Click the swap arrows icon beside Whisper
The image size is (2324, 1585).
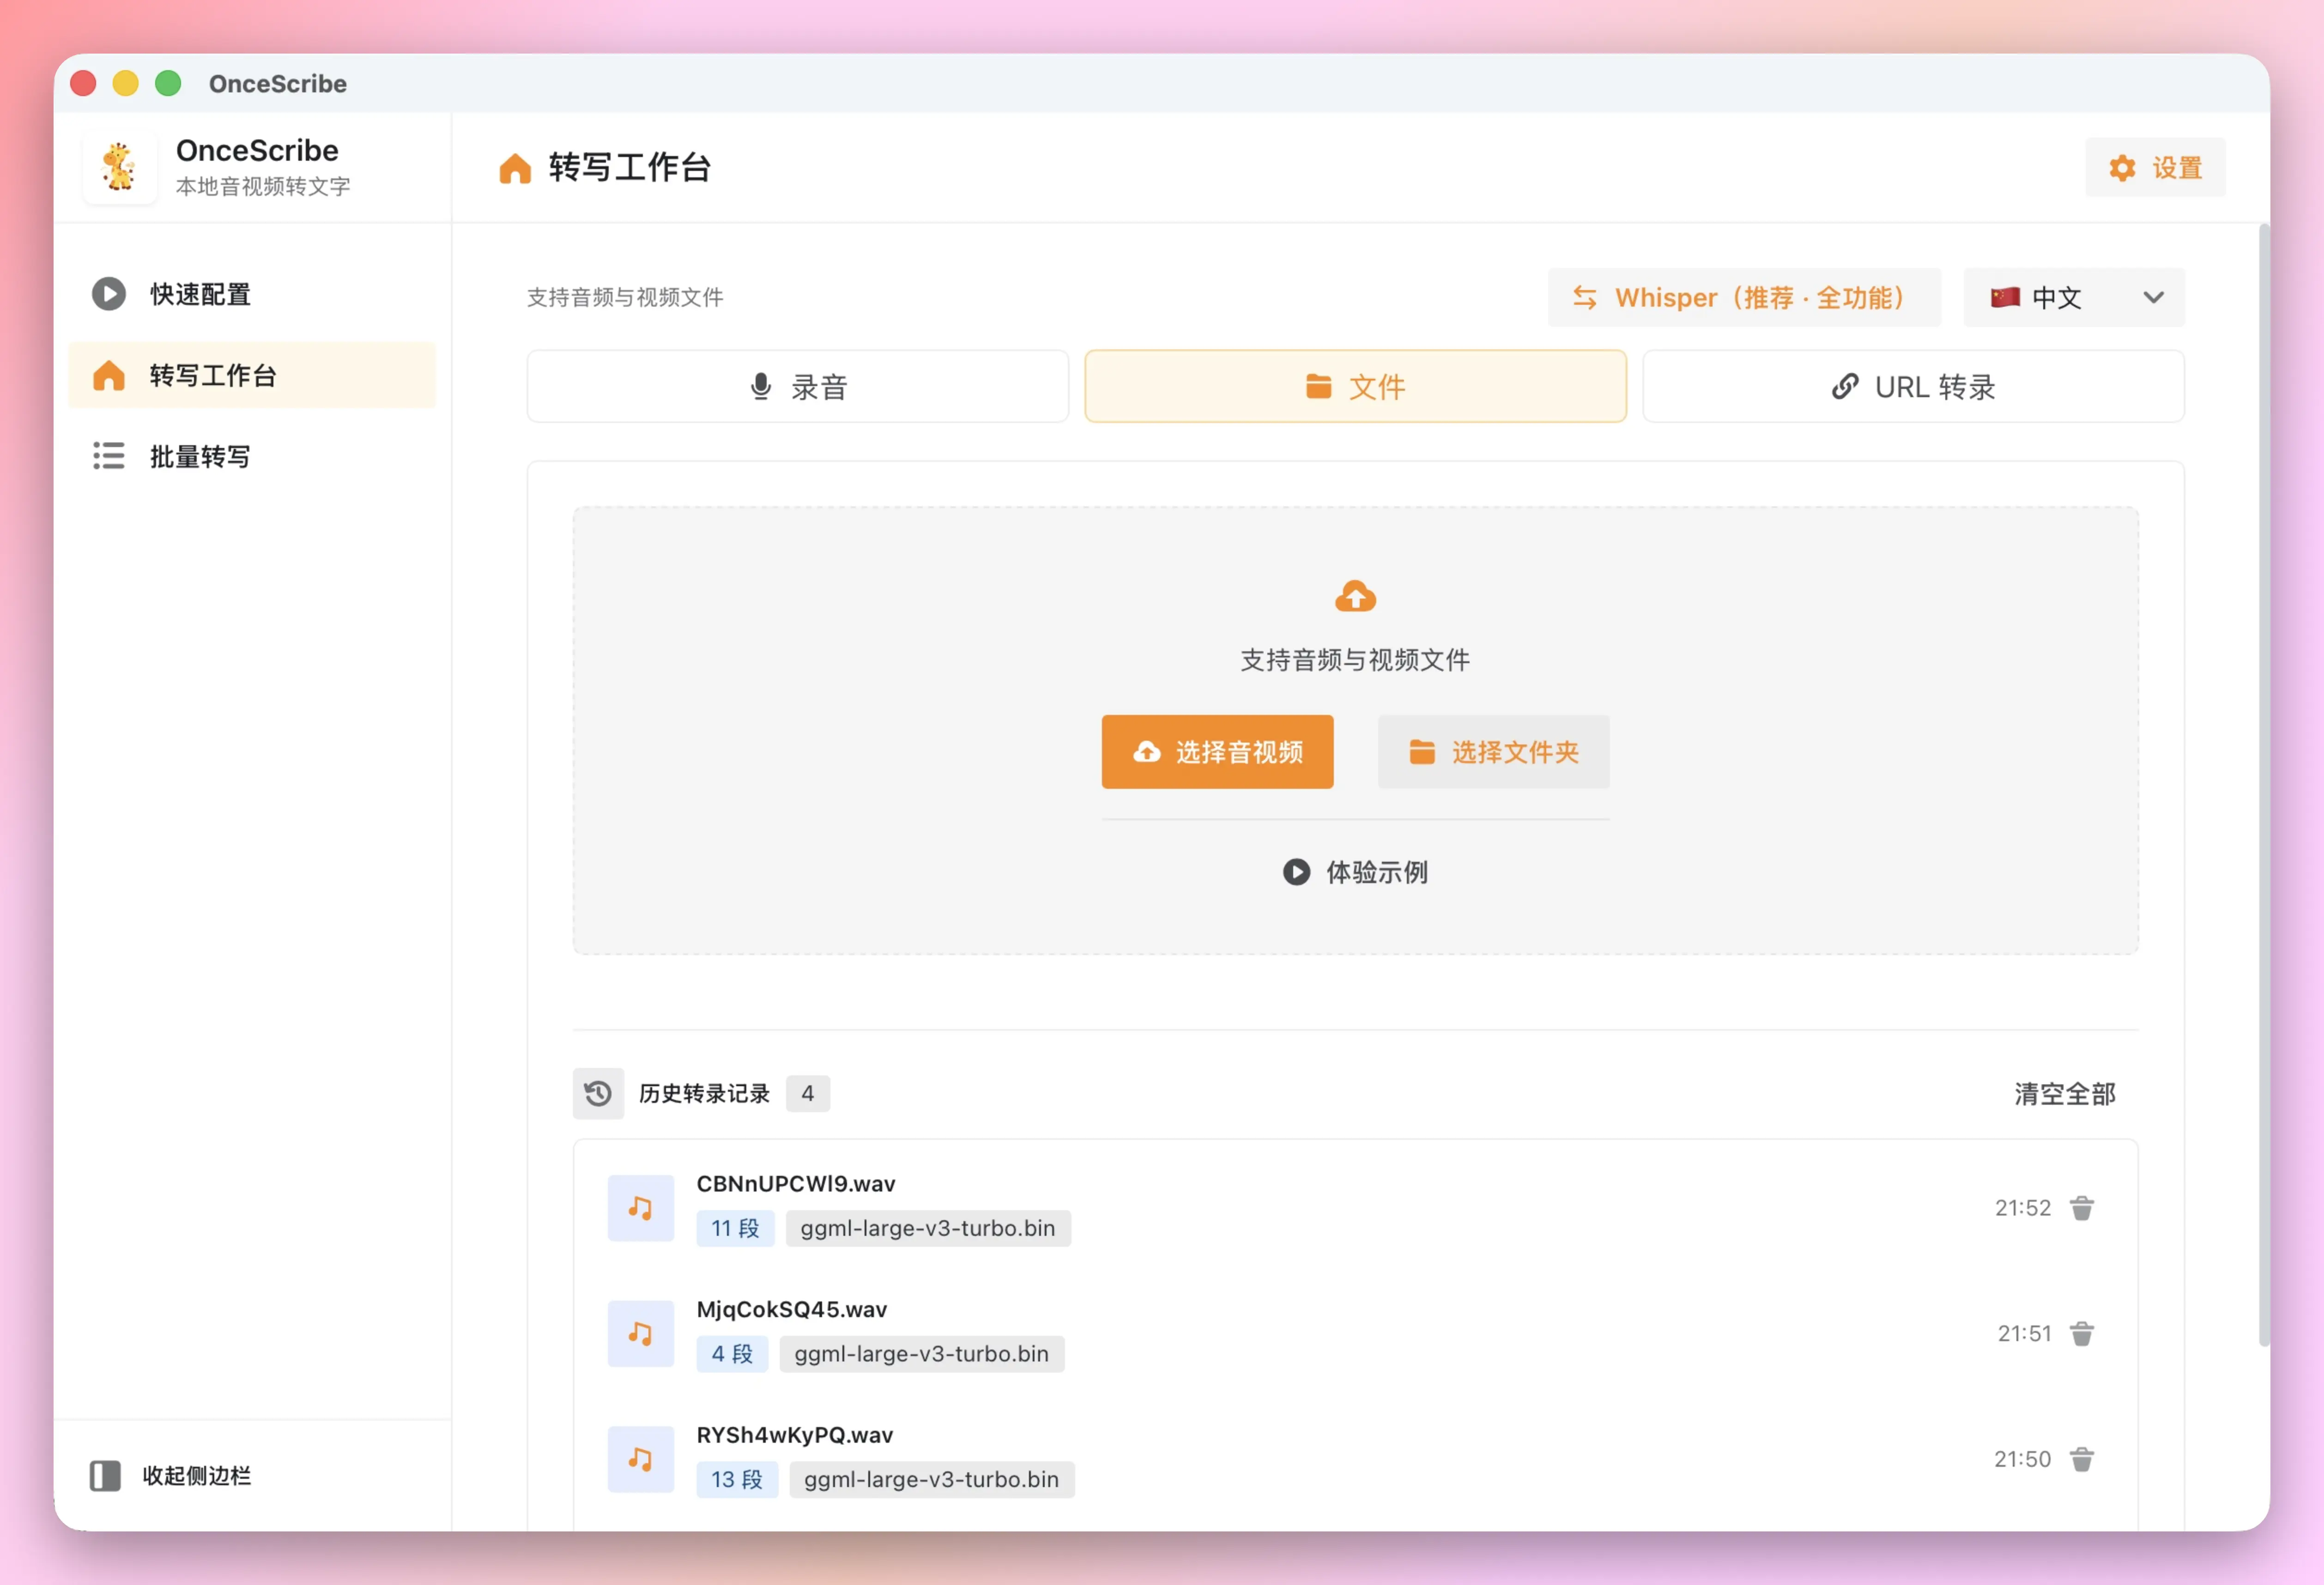1584,297
